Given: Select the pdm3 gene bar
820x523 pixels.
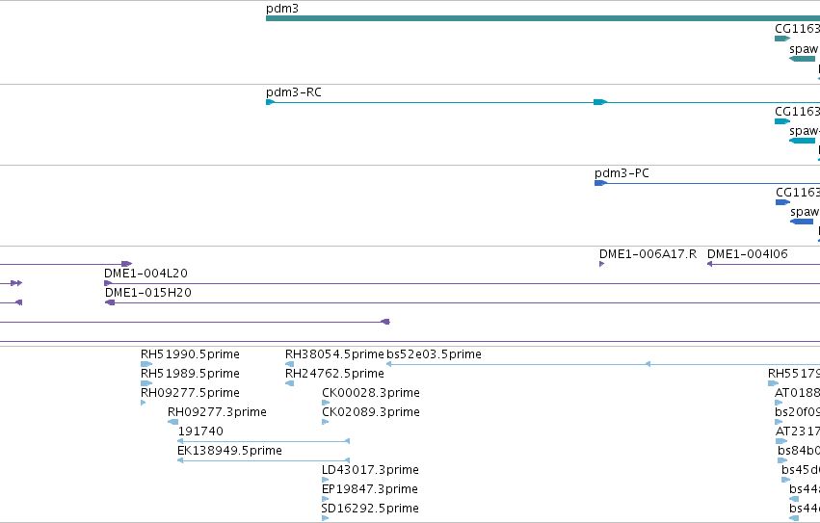Looking at the screenshot, I should click(x=542, y=18).
